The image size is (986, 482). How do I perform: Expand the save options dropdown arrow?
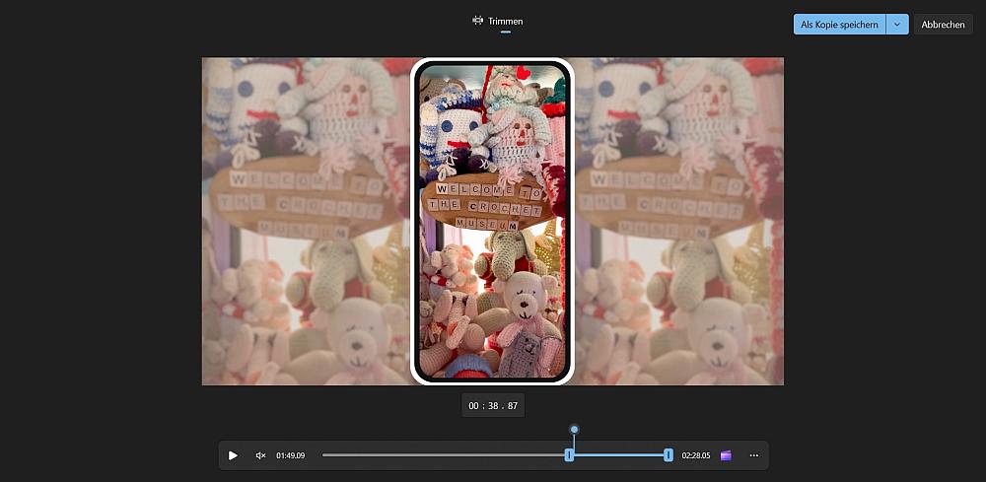tap(897, 25)
